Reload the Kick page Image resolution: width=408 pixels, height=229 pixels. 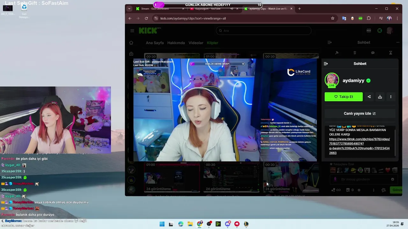tap(147, 18)
